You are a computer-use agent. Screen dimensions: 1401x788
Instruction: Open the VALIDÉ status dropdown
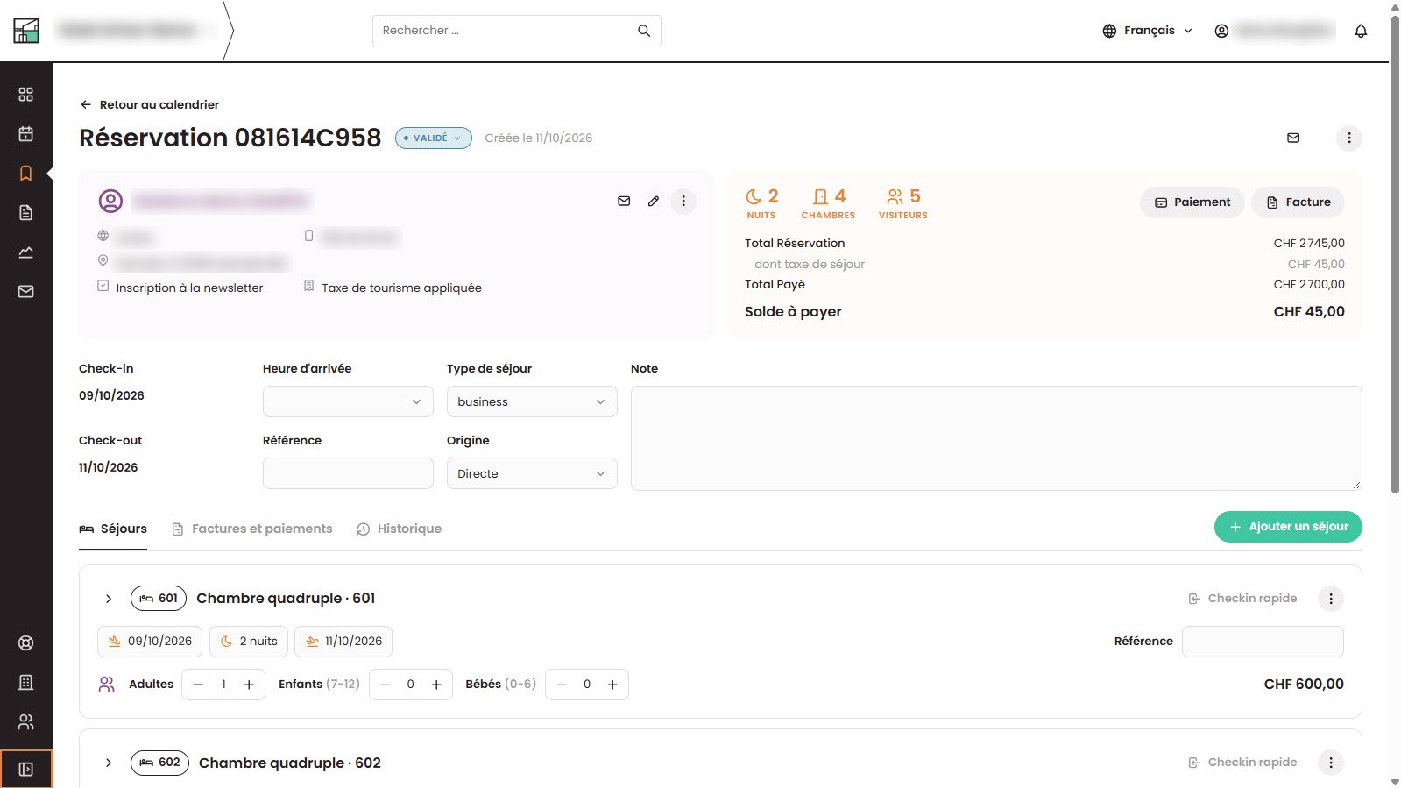coord(434,138)
